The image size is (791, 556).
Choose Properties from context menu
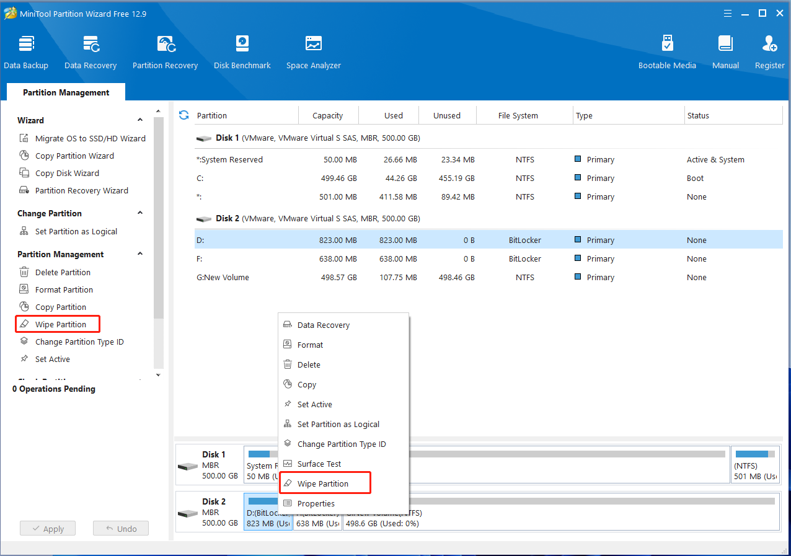[x=343, y=503]
